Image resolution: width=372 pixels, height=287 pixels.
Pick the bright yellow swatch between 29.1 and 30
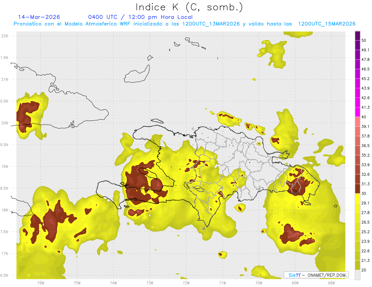pyautogui.click(x=357, y=198)
